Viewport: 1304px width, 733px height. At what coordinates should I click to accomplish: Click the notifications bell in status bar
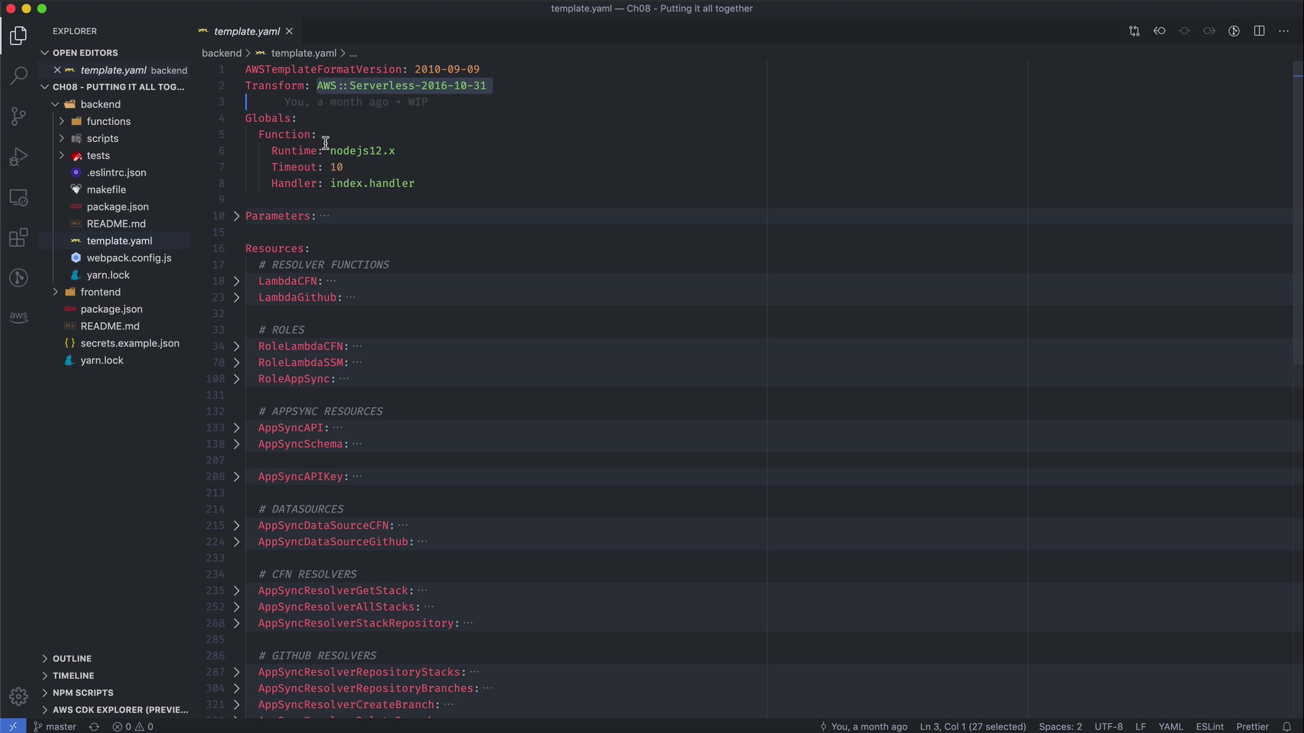coord(1286,726)
